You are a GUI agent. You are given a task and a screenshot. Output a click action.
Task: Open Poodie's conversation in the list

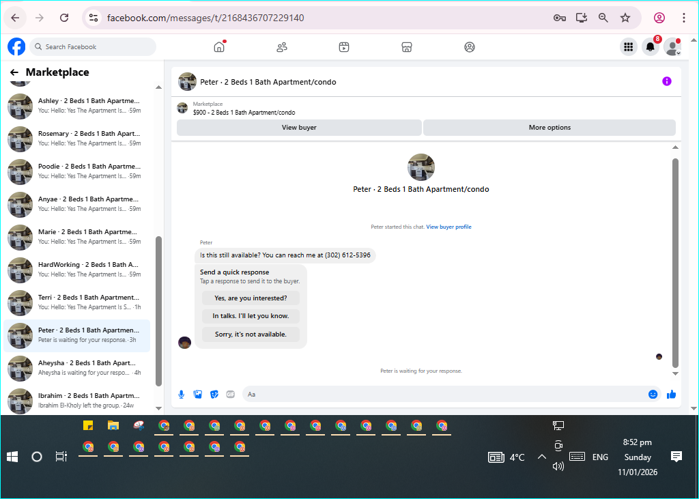(x=76, y=172)
